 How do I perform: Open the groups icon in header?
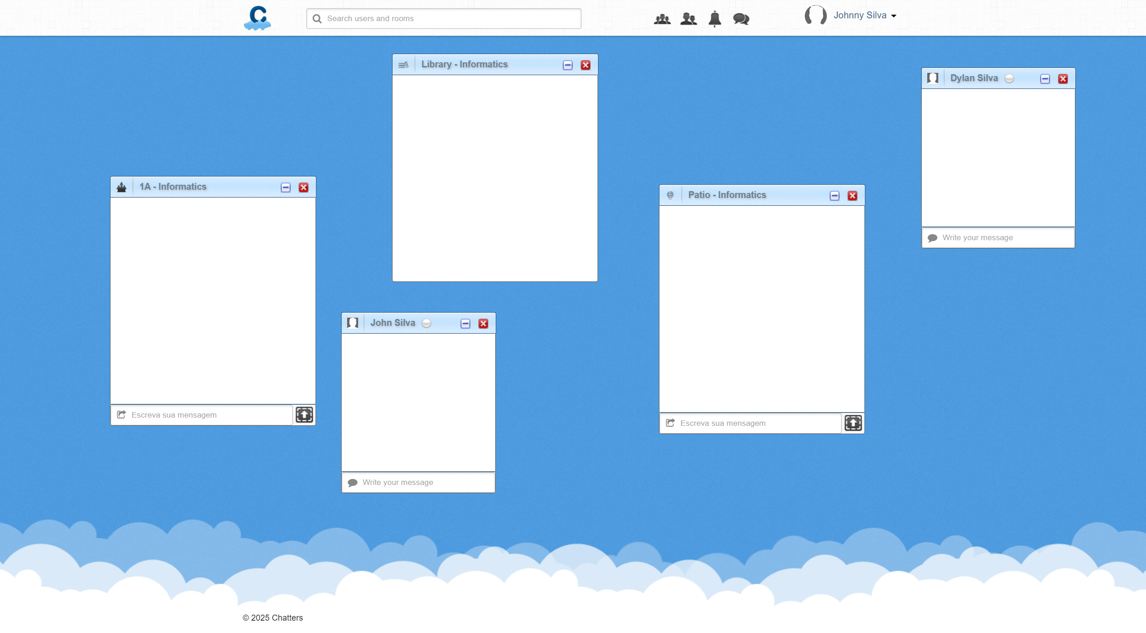tap(662, 19)
